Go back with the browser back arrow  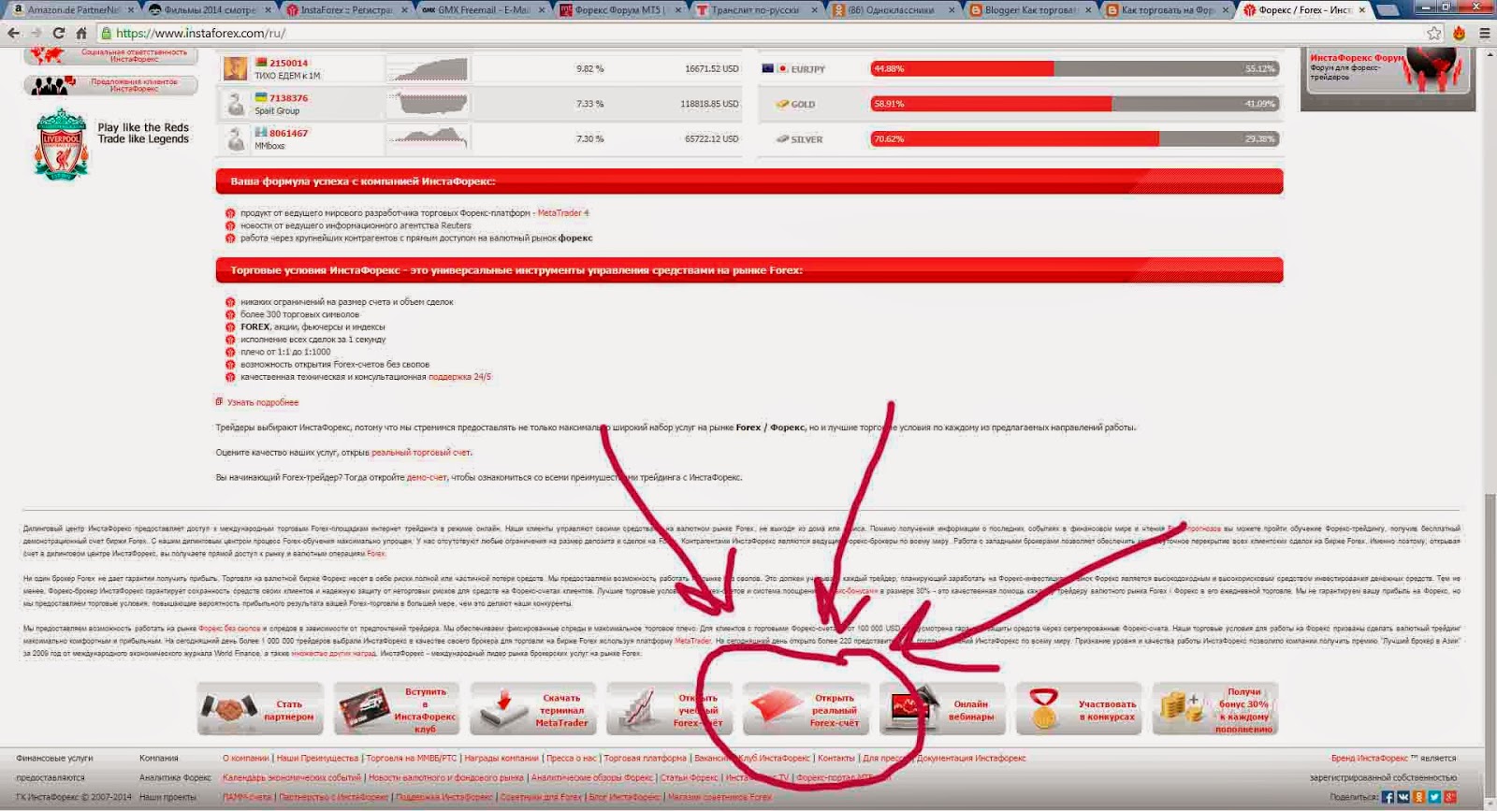13,33
